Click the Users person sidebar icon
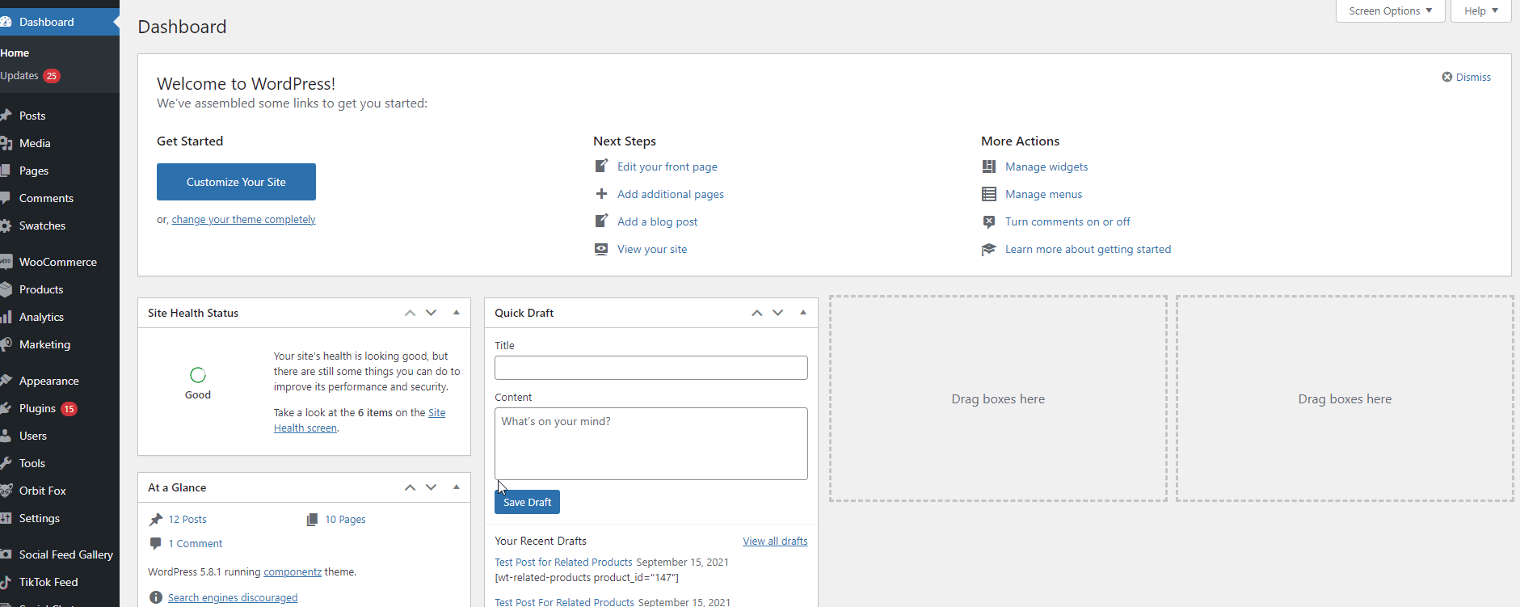 click(6, 436)
